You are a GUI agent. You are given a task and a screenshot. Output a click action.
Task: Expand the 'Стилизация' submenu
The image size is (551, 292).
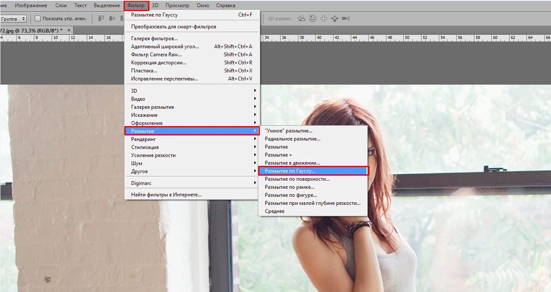(193, 147)
